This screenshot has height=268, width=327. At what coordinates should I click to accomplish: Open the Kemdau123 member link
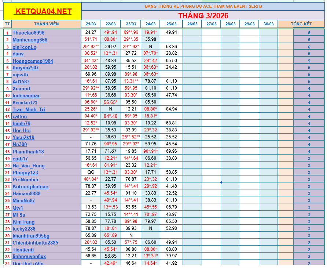click(25, 103)
